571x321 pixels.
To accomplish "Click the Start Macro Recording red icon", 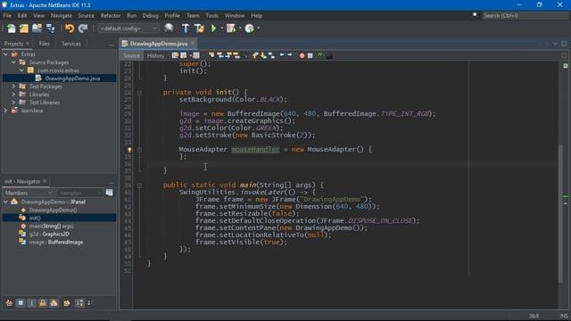I will pyautogui.click(x=302, y=55).
